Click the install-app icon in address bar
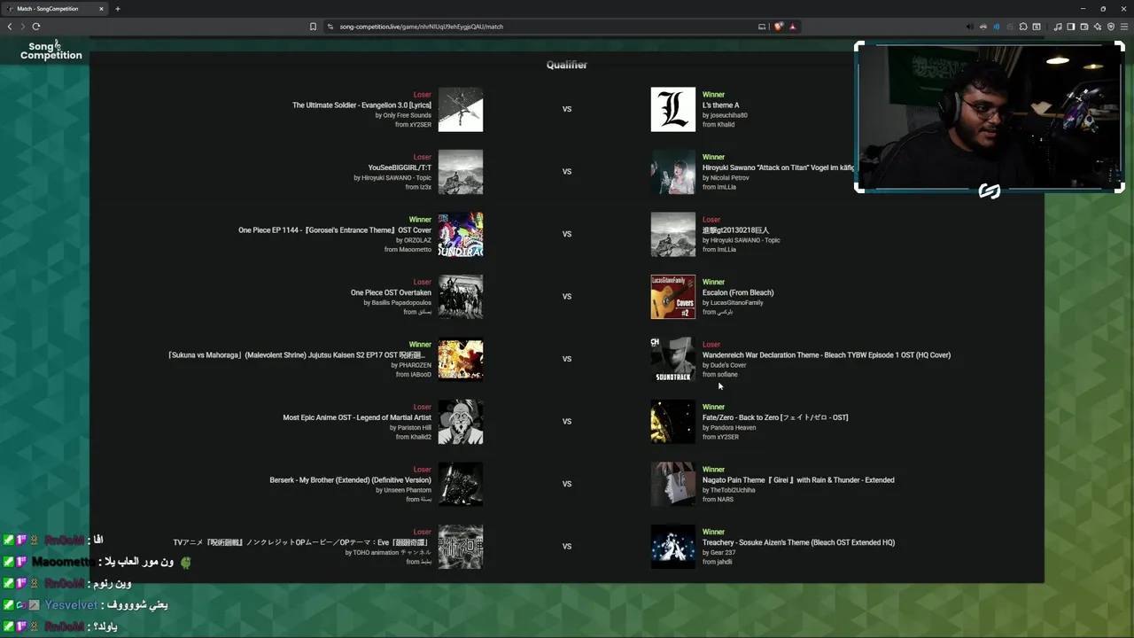1134x638 pixels. tap(762, 27)
